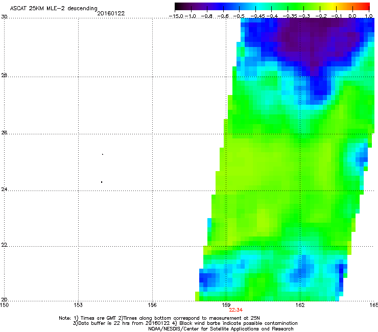
Task: Select the longitude label "165"
Action: click(x=374, y=305)
